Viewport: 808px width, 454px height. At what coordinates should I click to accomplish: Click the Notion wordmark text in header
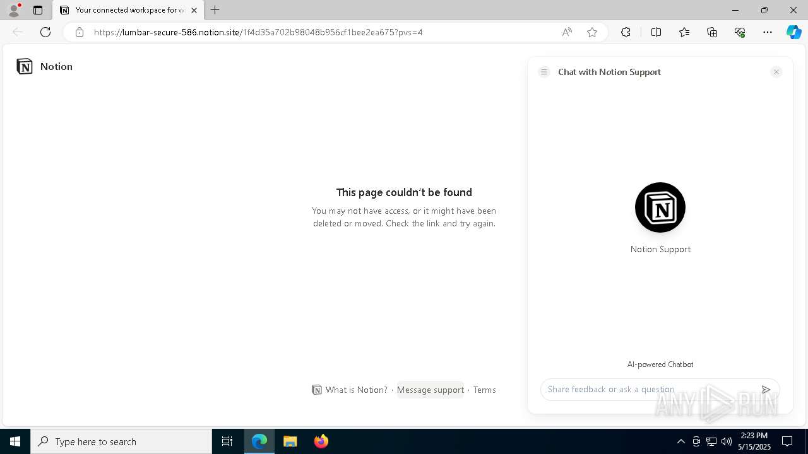click(x=56, y=66)
